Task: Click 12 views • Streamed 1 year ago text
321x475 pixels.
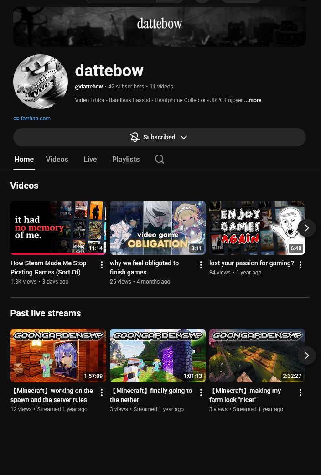Action: click(x=49, y=409)
